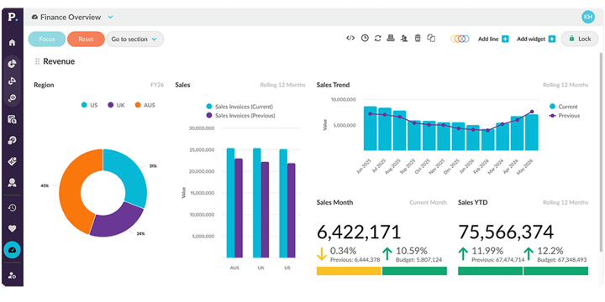Click the yellow Sales Month progress bar
The height and width of the screenshot is (302, 605).
(350, 271)
